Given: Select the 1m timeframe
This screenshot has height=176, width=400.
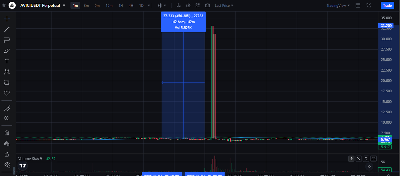Looking at the screenshot, I should point(75,5).
